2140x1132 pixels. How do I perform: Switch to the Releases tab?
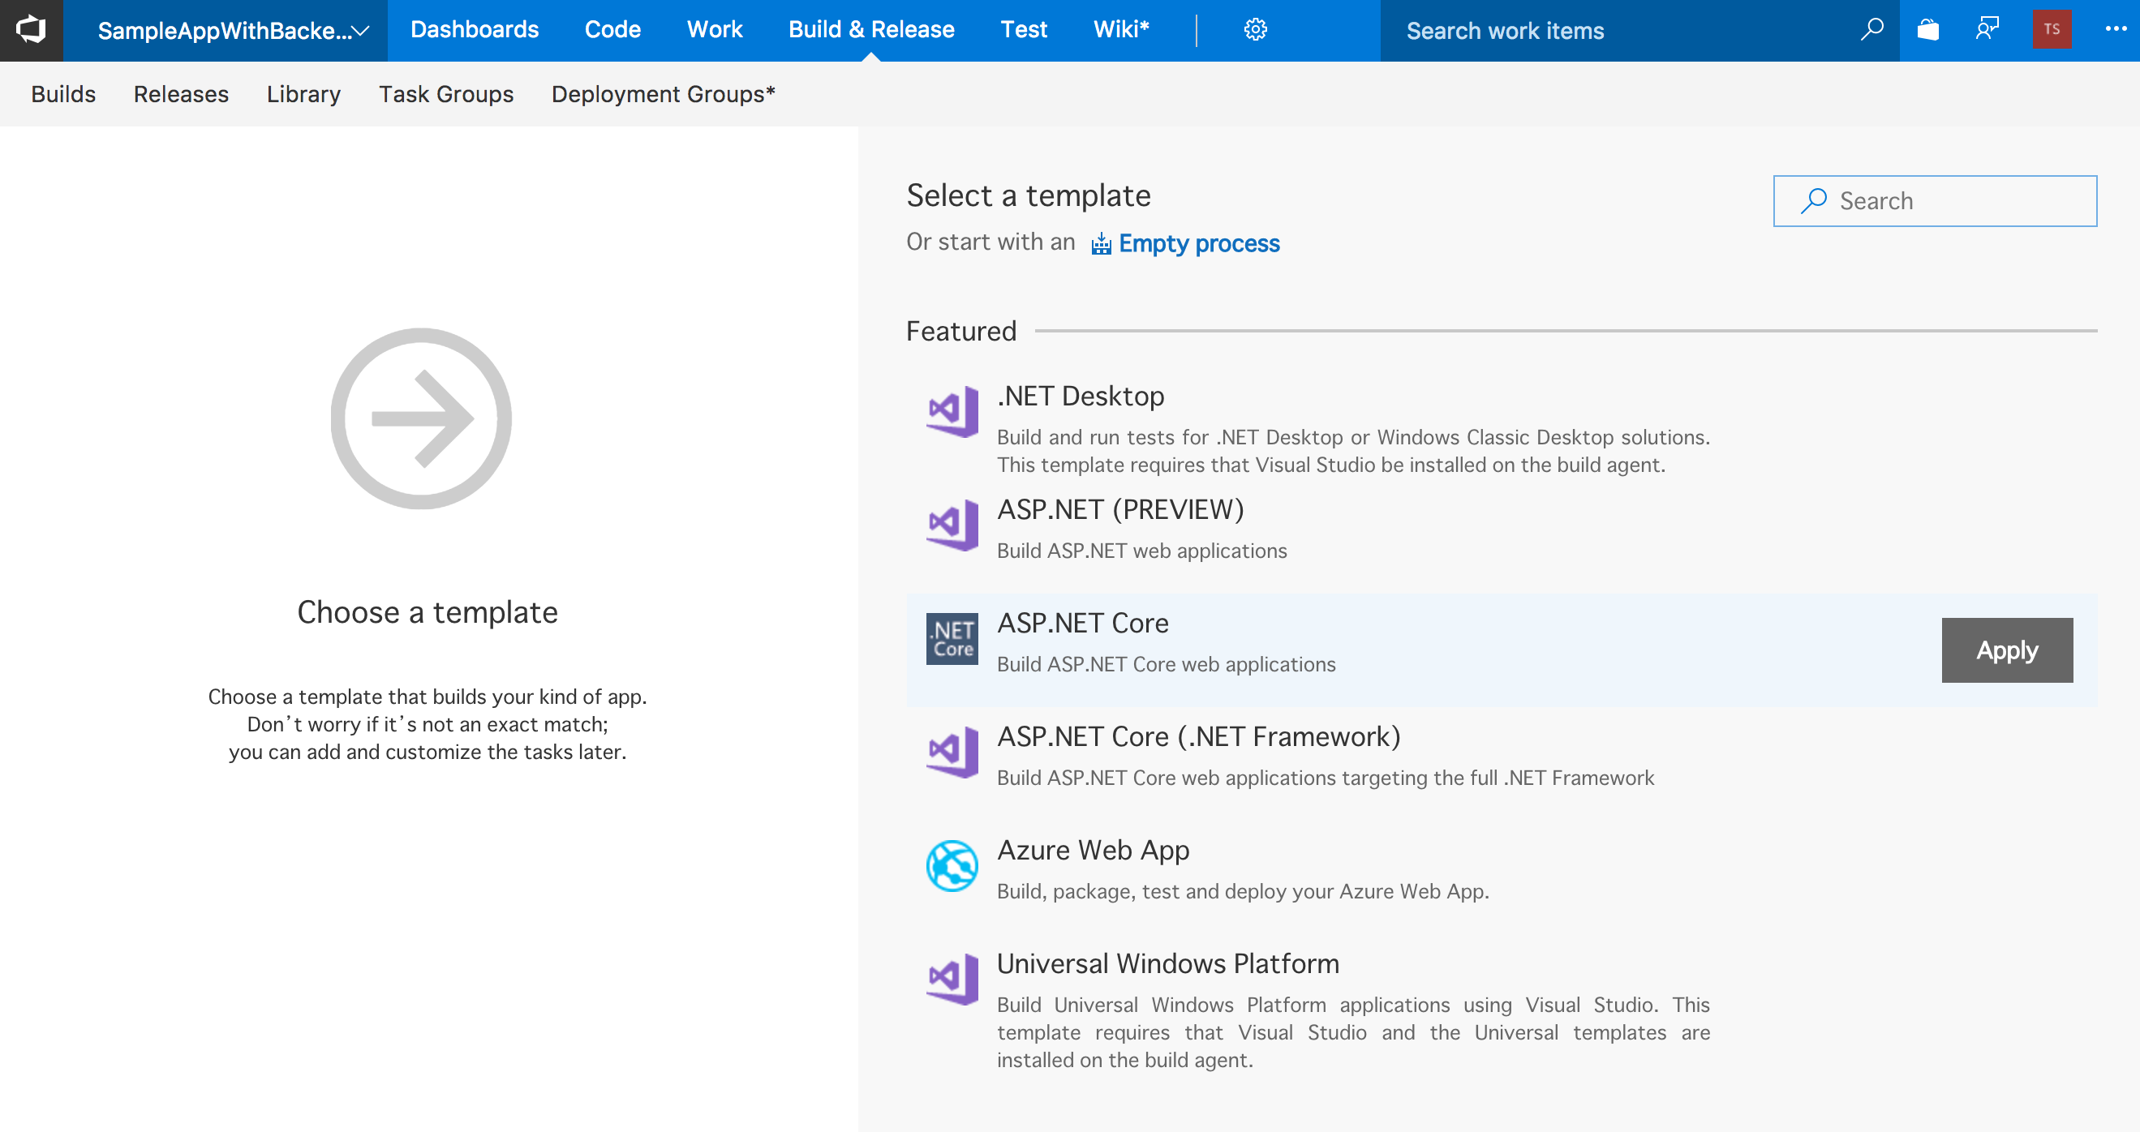point(180,94)
